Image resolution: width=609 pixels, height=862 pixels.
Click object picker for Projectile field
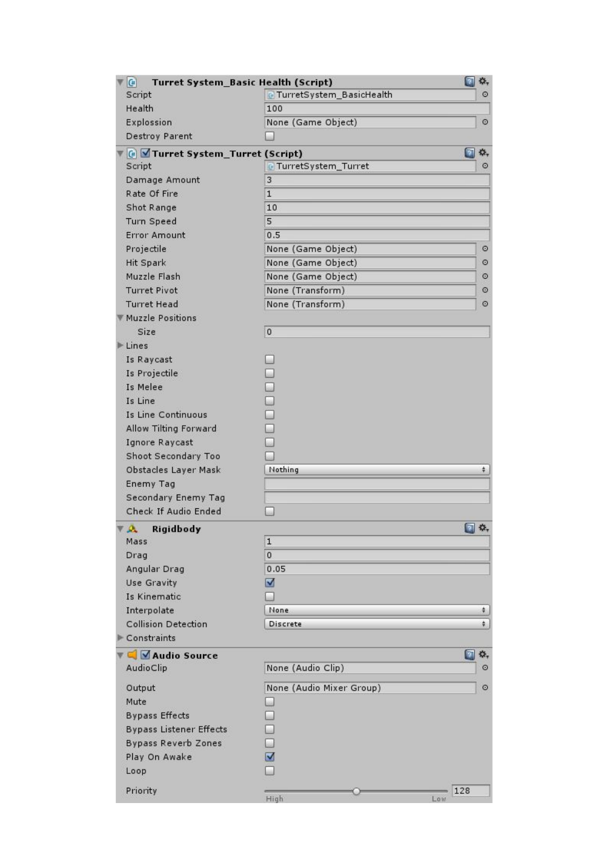[x=485, y=249]
